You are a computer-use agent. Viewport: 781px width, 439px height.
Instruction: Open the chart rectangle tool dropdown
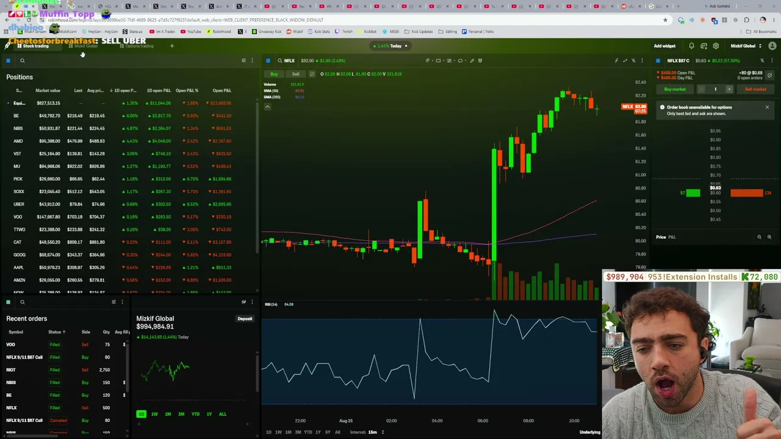click(444, 60)
